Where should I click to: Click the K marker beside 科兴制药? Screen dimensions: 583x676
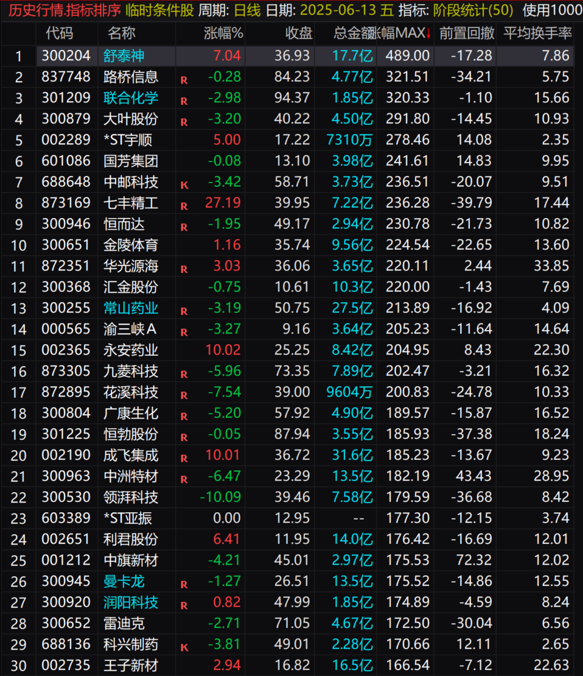tap(184, 647)
